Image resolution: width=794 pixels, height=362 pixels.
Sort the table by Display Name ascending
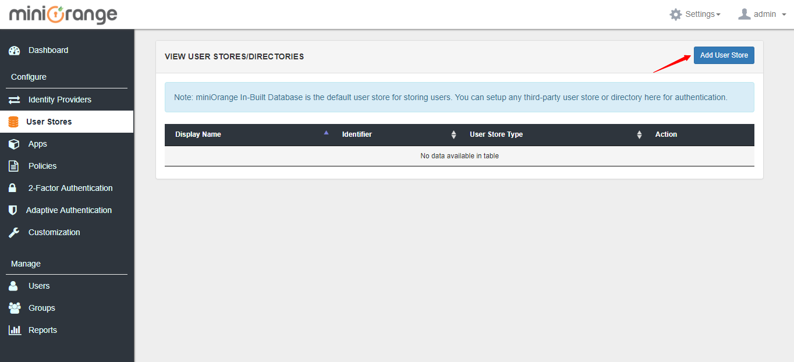pos(326,133)
